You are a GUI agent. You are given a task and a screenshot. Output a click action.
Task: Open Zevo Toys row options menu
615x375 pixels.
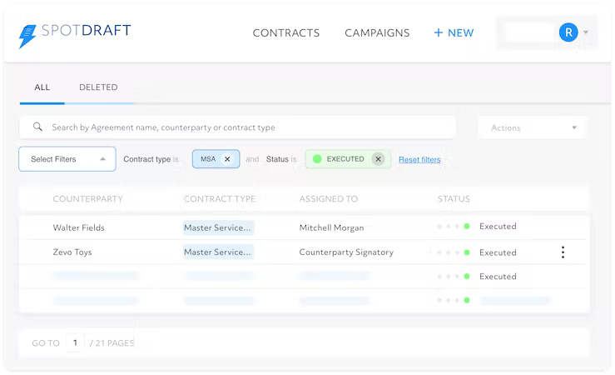pyautogui.click(x=563, y=252)
